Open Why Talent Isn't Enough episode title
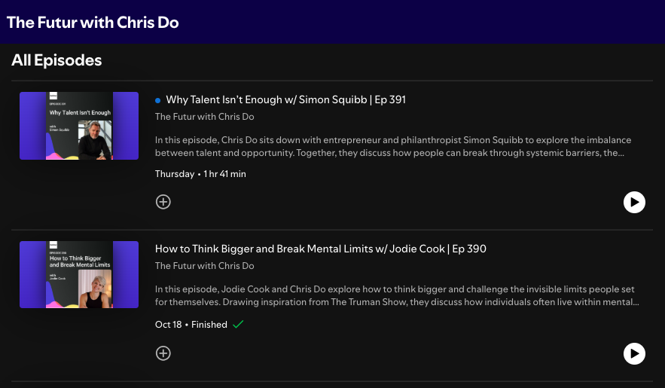The width and height of the screenshot is (665, 388). [286, 99]
